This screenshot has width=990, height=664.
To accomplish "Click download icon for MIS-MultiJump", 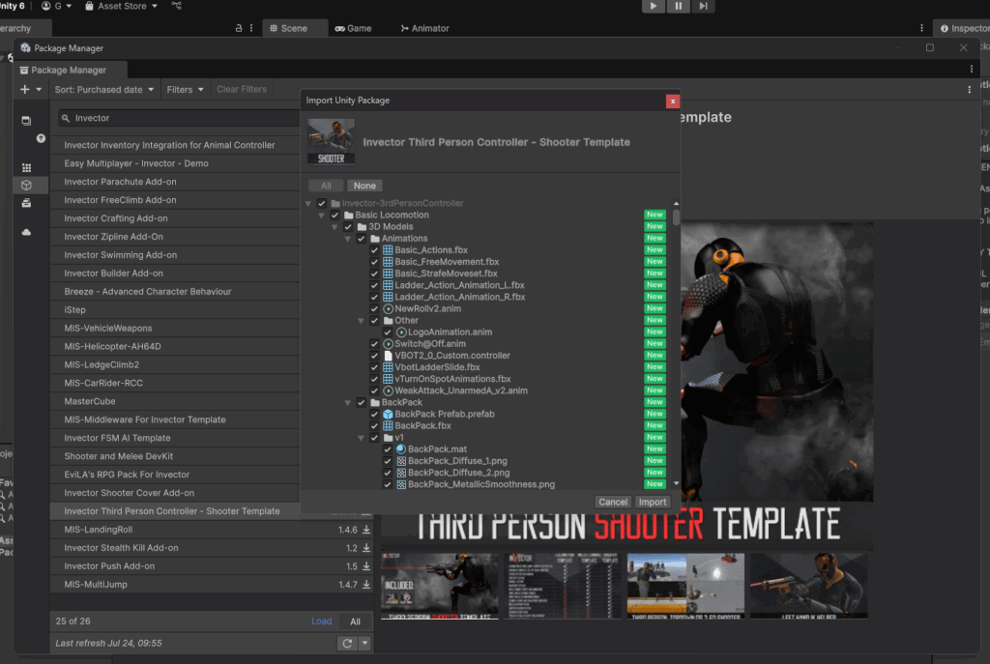I will (366, 585).
